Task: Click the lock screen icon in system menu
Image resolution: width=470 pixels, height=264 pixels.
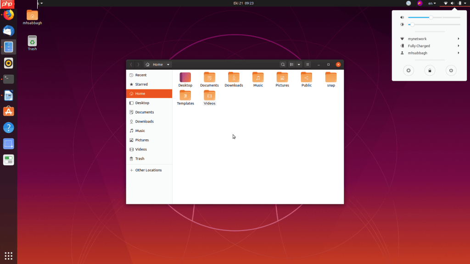Action: tap(429, 70)
